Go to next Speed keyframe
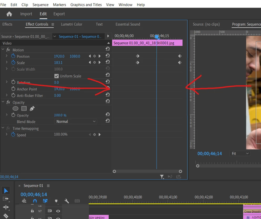The image size is (261, 219). click(x=99, y=134)
